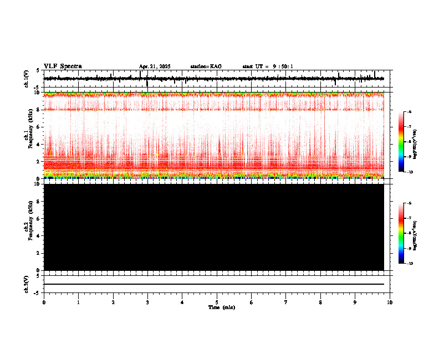439x339 pixels.
Task: Click the -10 label on ch.2 color bar
Action: click(409, 264)
